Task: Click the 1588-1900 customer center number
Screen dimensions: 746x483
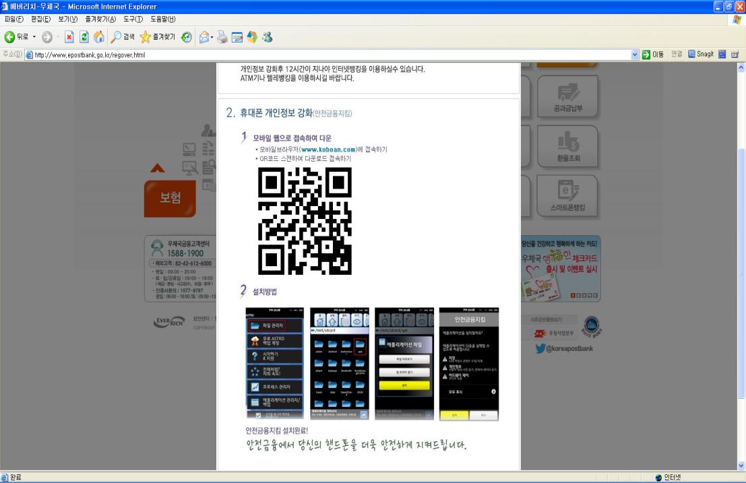Action: tap(185, 253)
